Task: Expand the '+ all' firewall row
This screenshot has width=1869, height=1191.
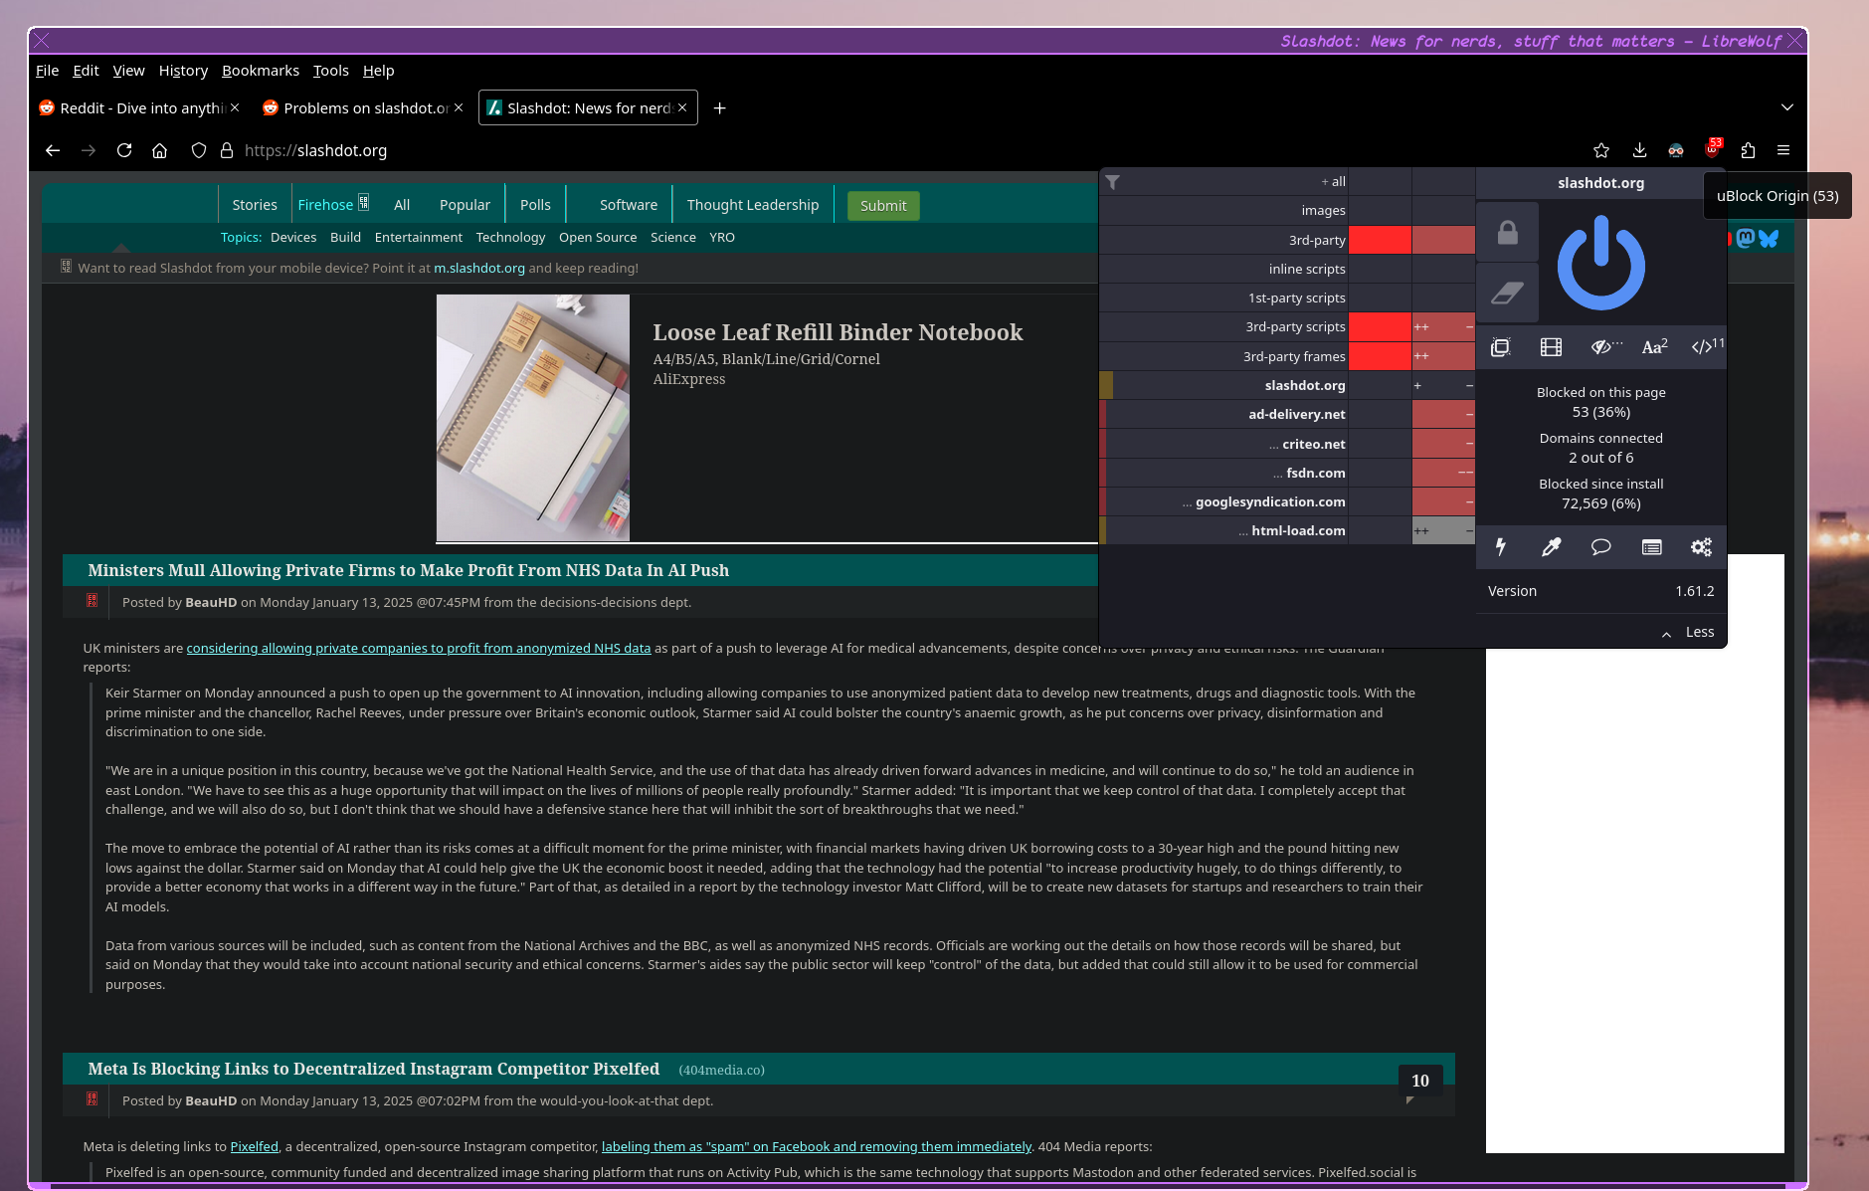Action: 1223,181
